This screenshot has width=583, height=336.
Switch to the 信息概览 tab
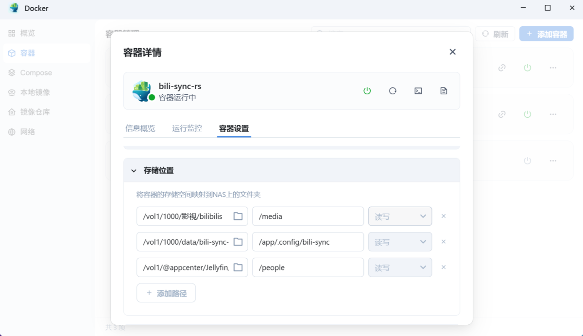pos(141,128)
